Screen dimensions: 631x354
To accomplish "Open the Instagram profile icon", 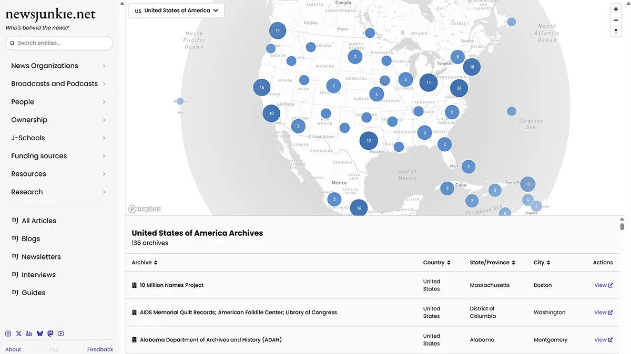I will [x=8, y=334].
